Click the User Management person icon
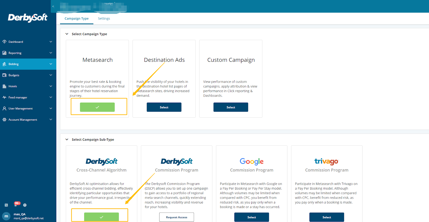This screenshot has height=222, width=429. [x=4, y=108]
